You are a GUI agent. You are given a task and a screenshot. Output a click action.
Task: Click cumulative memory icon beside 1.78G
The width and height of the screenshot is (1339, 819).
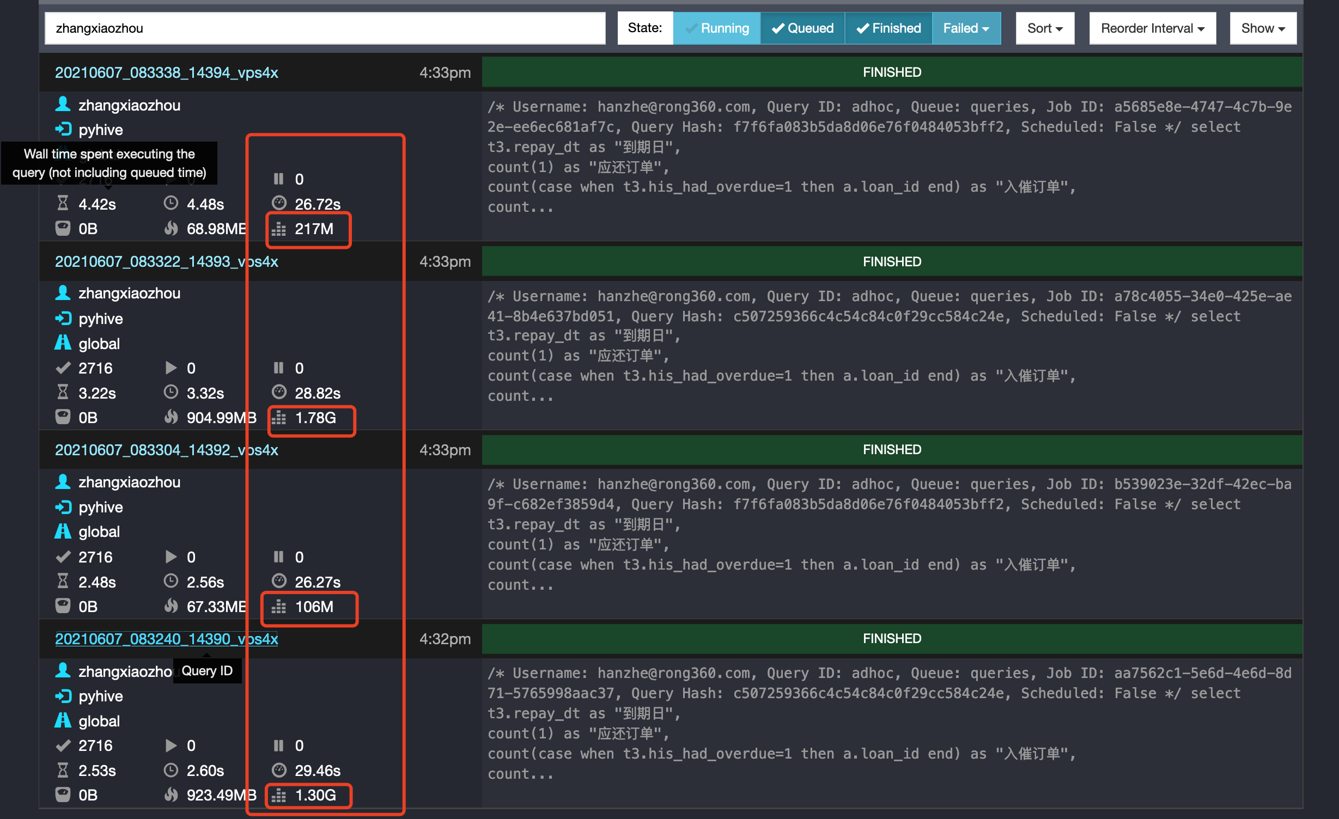[x=279, y=418]
